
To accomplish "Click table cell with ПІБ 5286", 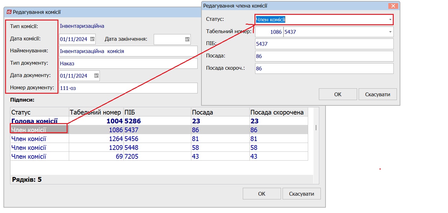I will point(157,121).
